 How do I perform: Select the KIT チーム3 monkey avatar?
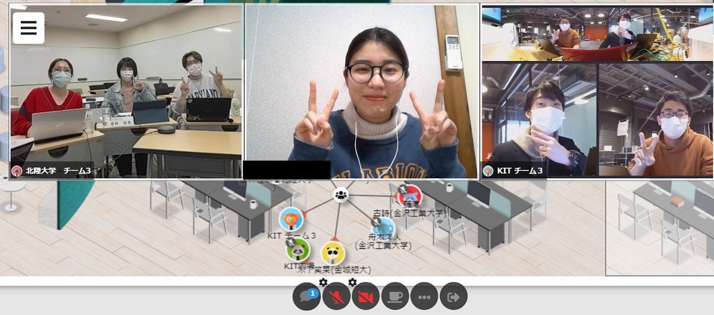coord(292,219)
